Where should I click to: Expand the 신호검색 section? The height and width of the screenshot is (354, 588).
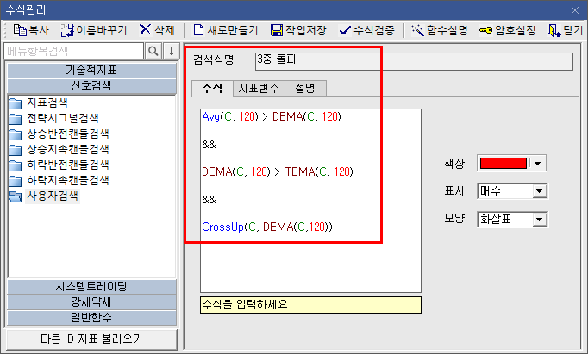point(91,86)
